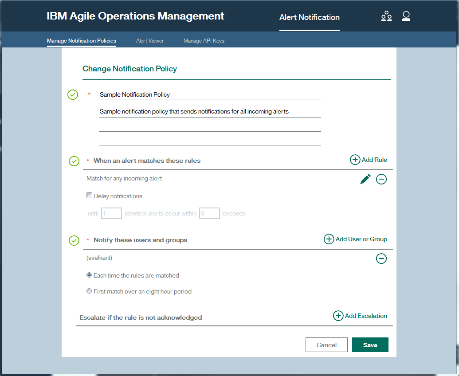The height and width of the screenshot is (376, 459).
Task: Click the checkmark beside alert rules section
Action: [74, 161]
